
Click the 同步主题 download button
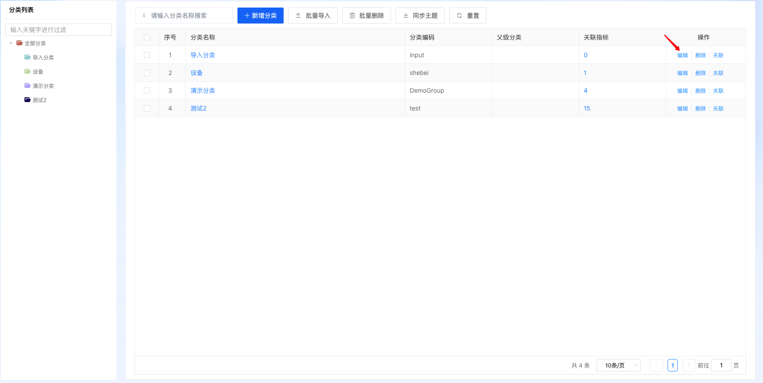(420, 16)
